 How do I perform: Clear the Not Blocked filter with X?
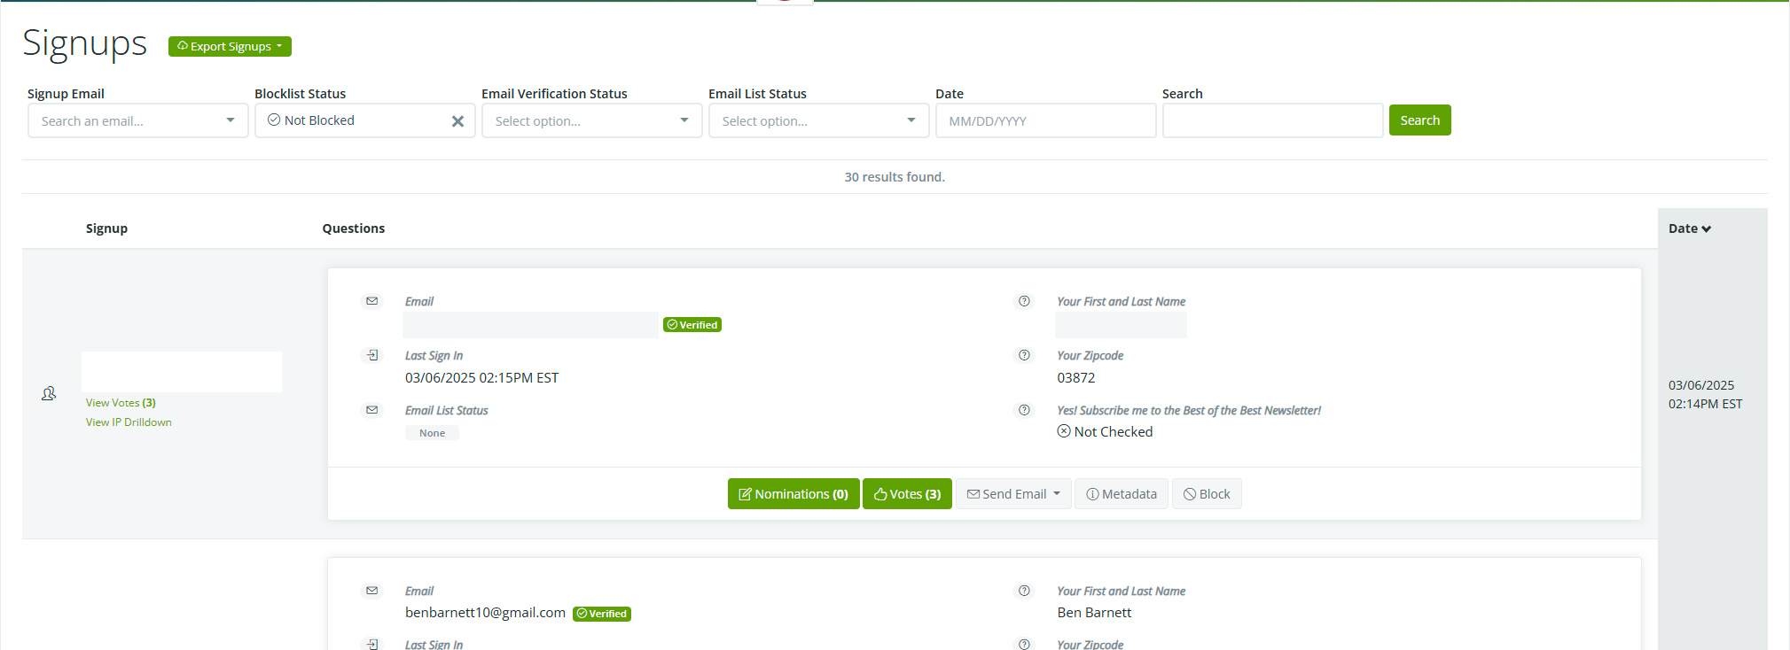click(457, 121)
